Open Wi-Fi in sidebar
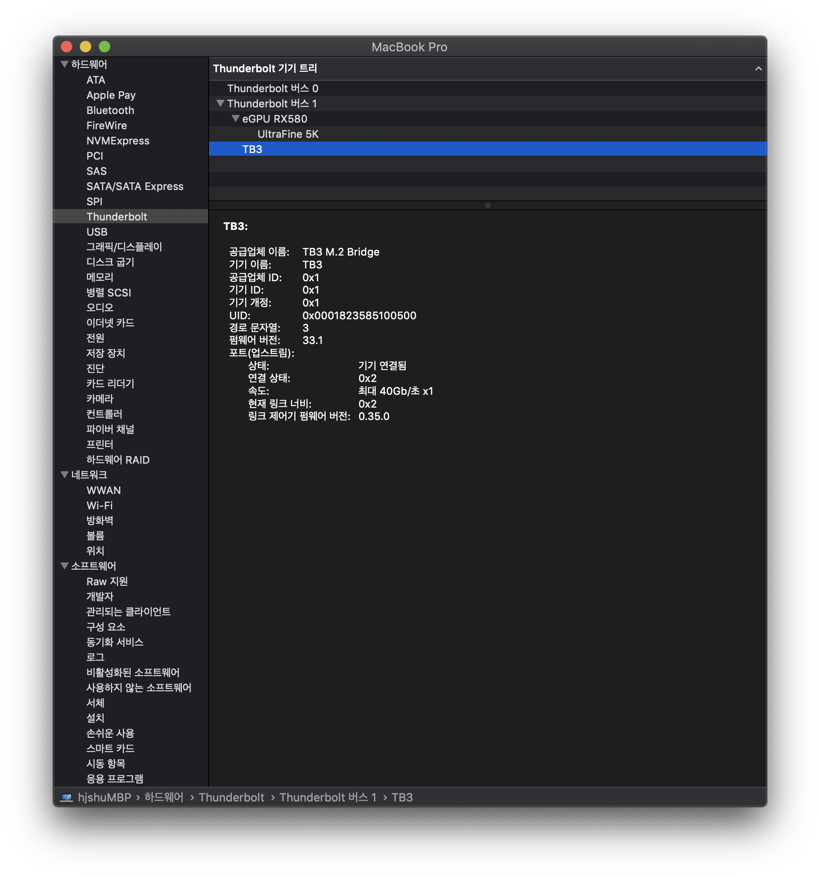The width and height of the screenshot is (820, 877). [100, 505]
